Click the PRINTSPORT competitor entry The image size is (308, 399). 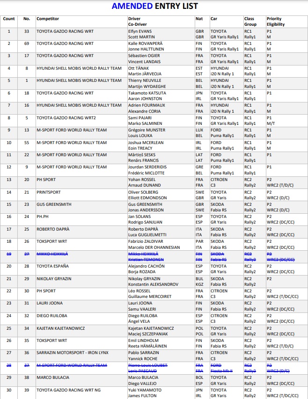[49, 192]
